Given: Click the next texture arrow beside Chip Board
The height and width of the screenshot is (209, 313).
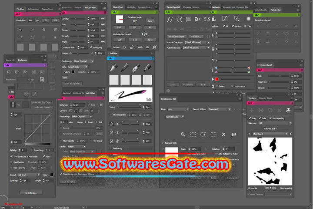Looking at the screenshot, I should pos(291,134).
